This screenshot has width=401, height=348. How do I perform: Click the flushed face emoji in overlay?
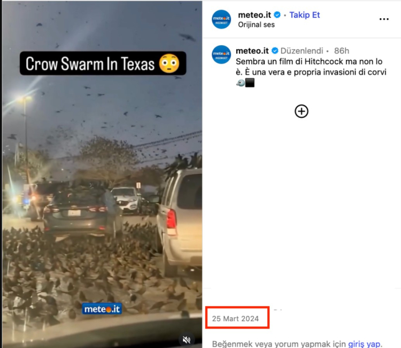coord(169,64)
